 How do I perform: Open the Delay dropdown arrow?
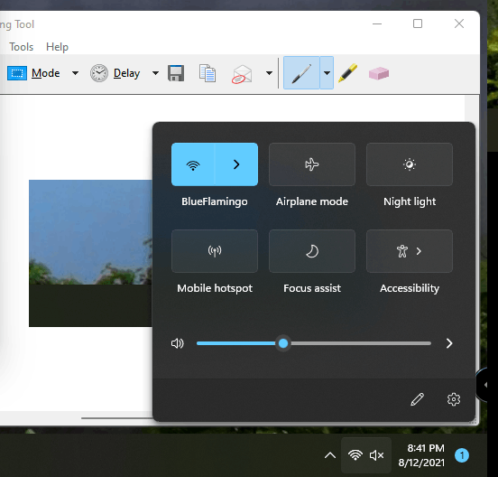[155, 73]
